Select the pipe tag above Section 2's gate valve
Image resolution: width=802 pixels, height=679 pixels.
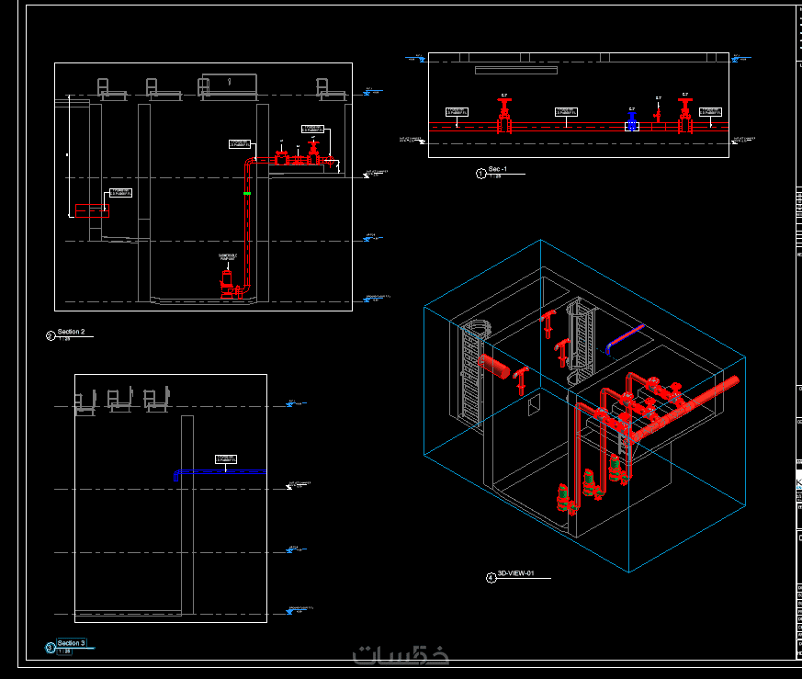[x=312, y=129]
